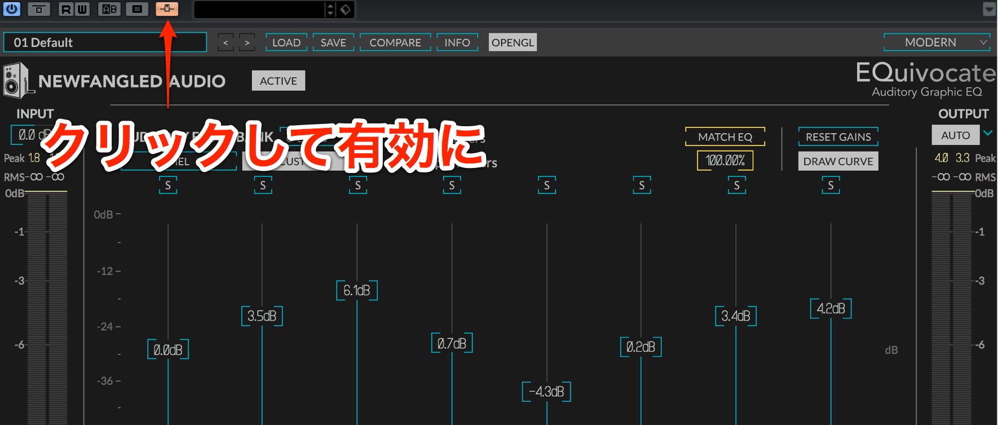The width and height of the screenshot is (998, 425).
Task: Click the output Peak 3.3 reading
Action: [962, 158]
